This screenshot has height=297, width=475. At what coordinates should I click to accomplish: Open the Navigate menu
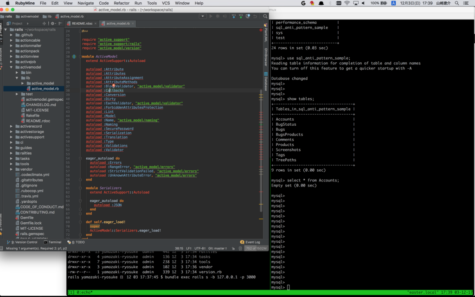pos(86,3)
